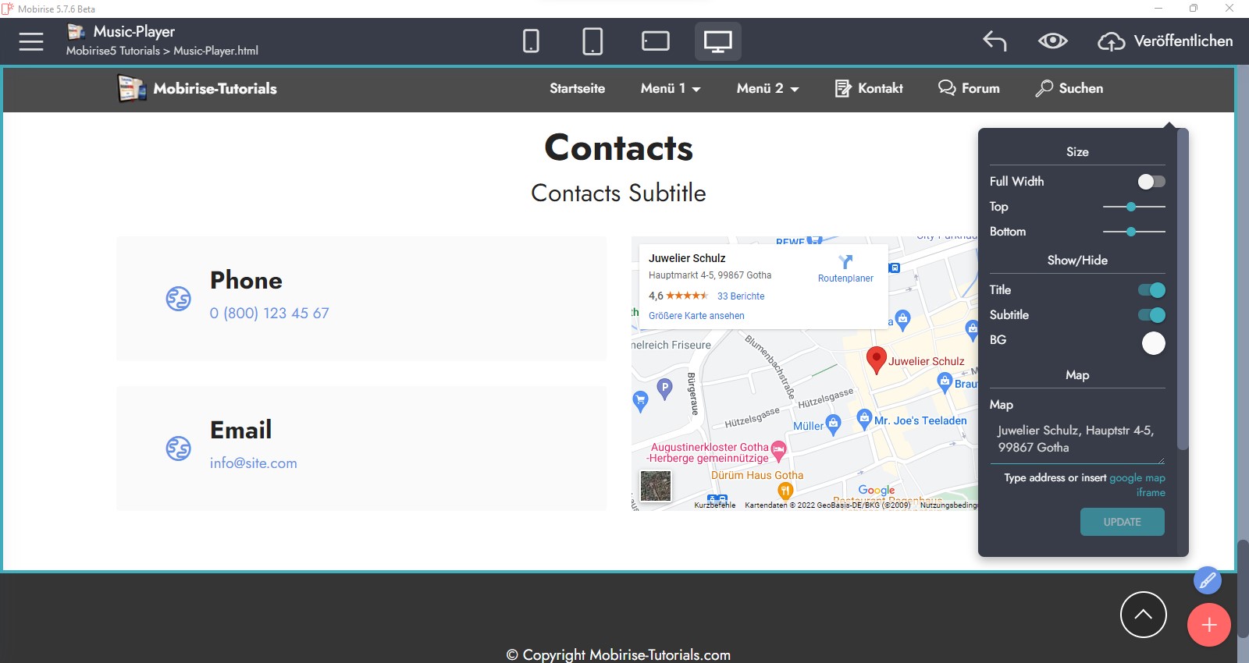Open preview with the eye icon
1249x663 pixels.
(1052, 41)
